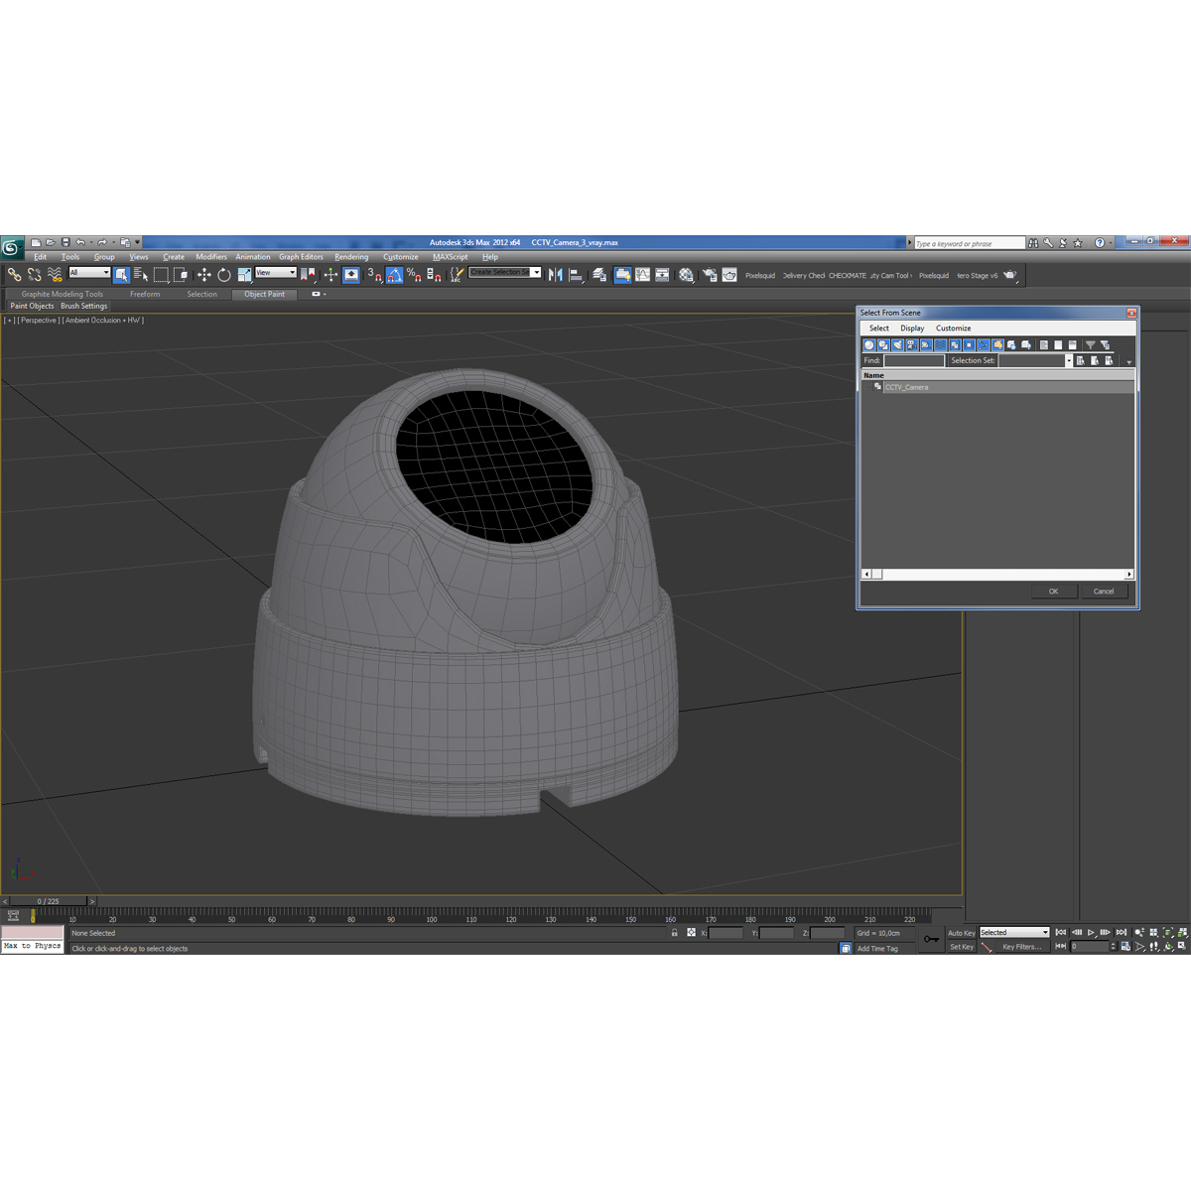Expand the selection filter All dropdown

tap(89, 272)
